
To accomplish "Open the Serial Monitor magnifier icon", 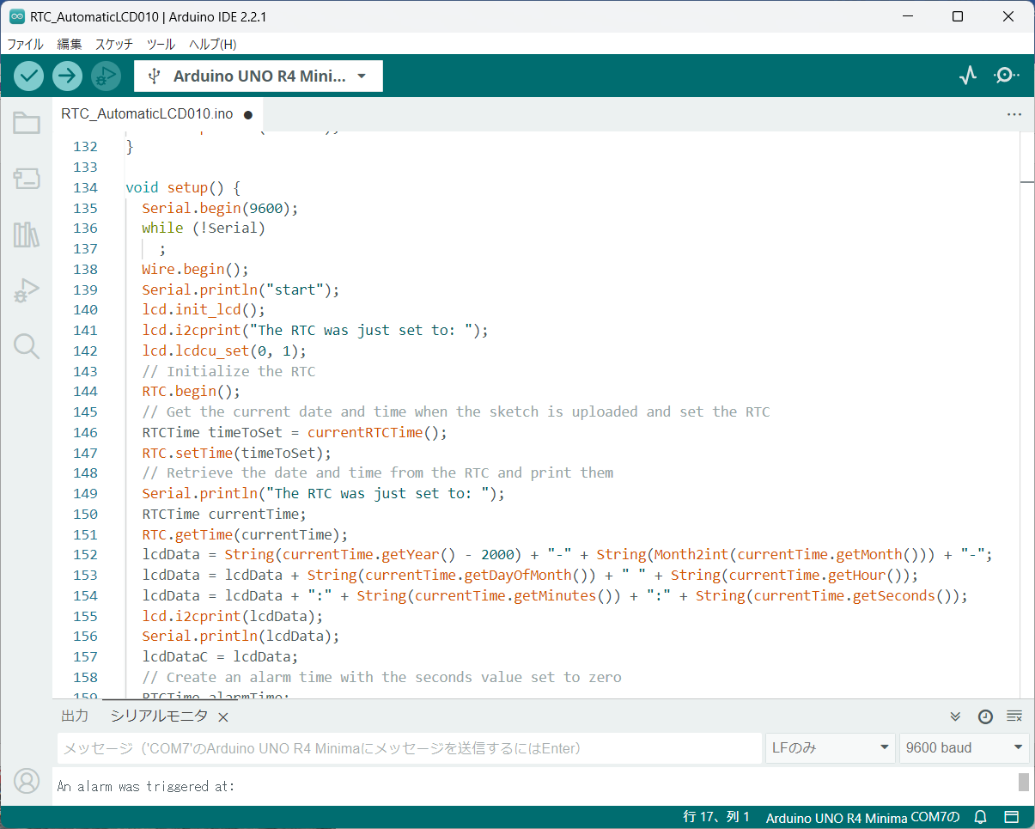I will tap(1006, 76).
